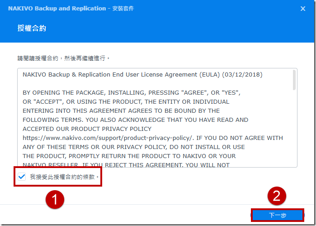The height and width of the screenshot is (226, 316).
Task: Click the 'OR "ACCEPT", OR USING THE PRODUCT' line
Action: [126, 101]
